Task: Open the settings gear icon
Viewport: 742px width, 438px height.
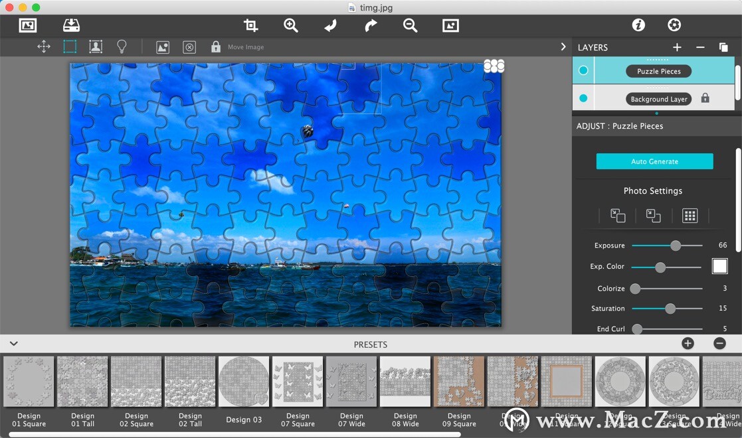Action: [x=674, y=25]
